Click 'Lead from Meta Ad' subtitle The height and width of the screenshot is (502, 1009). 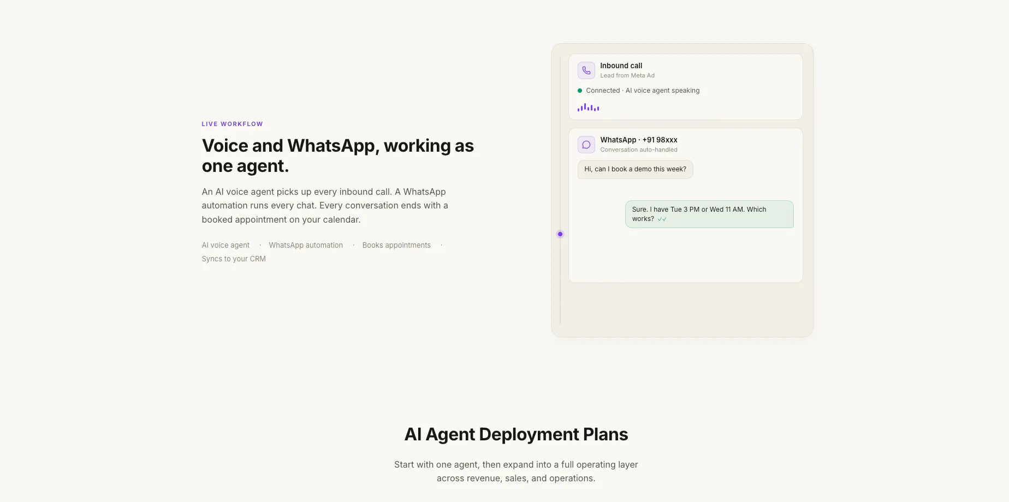pyautogui.click(x=627, y=76)
